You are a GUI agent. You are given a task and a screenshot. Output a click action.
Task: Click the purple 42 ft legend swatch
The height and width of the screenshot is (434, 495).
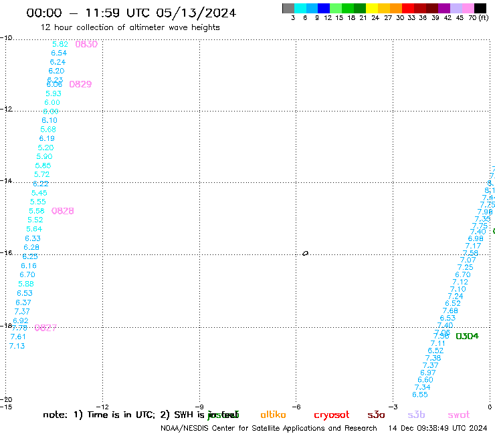[444, 8]
